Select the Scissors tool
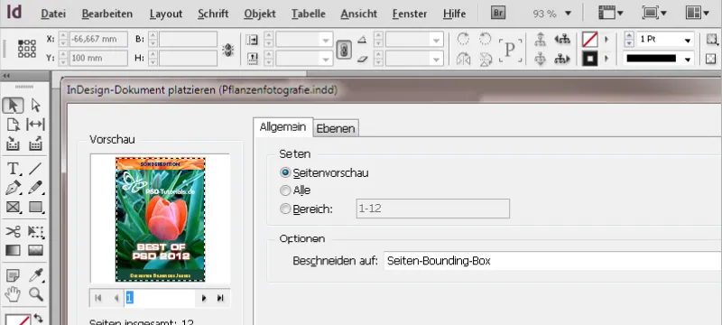Image resolution: width=722 pixels, height=325 pixels. [13, 231]
